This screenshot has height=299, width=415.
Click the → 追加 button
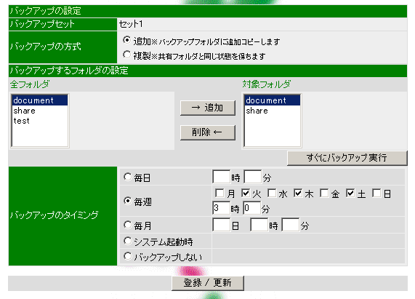pos(208,108)
